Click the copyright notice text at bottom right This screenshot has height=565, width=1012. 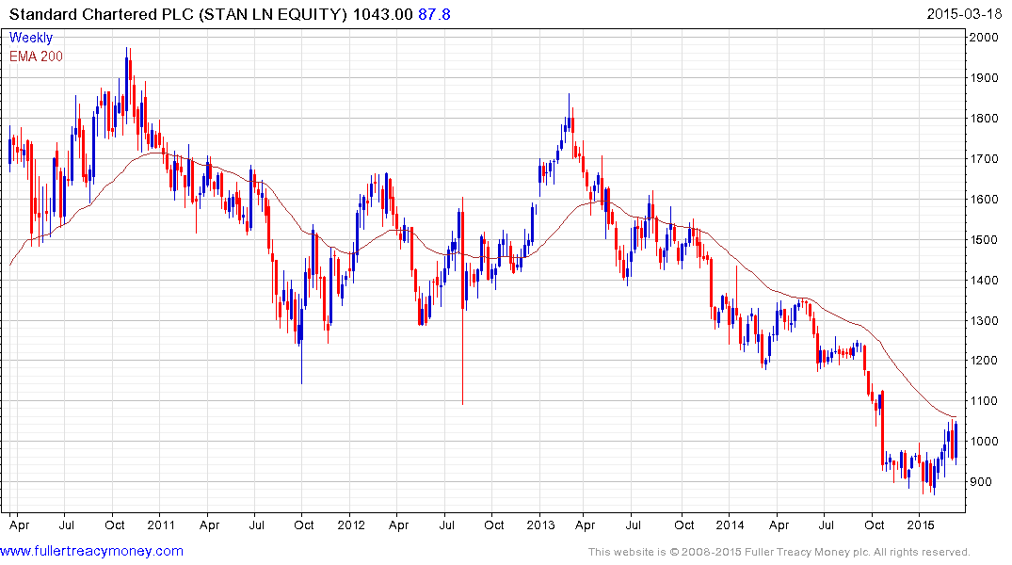click(779, 552)
